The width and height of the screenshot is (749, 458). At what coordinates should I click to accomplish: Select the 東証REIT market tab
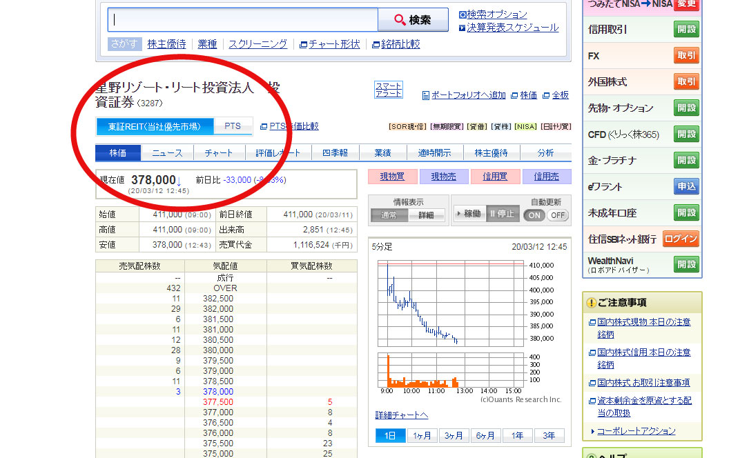point(155,126)
